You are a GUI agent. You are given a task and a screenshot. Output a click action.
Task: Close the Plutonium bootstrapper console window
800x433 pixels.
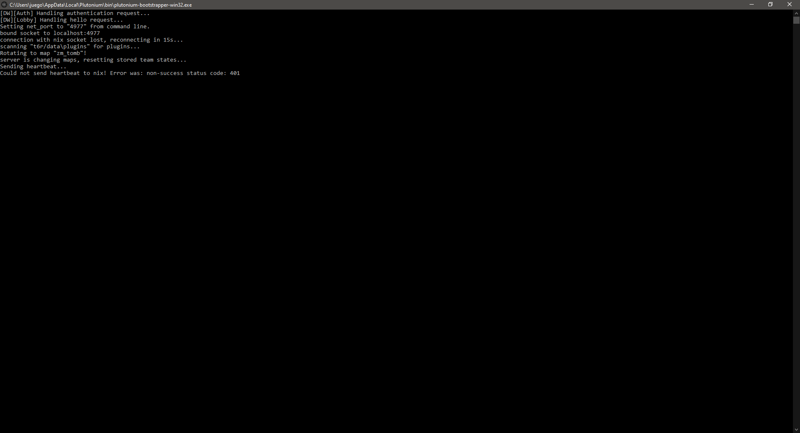pos(790,5)
